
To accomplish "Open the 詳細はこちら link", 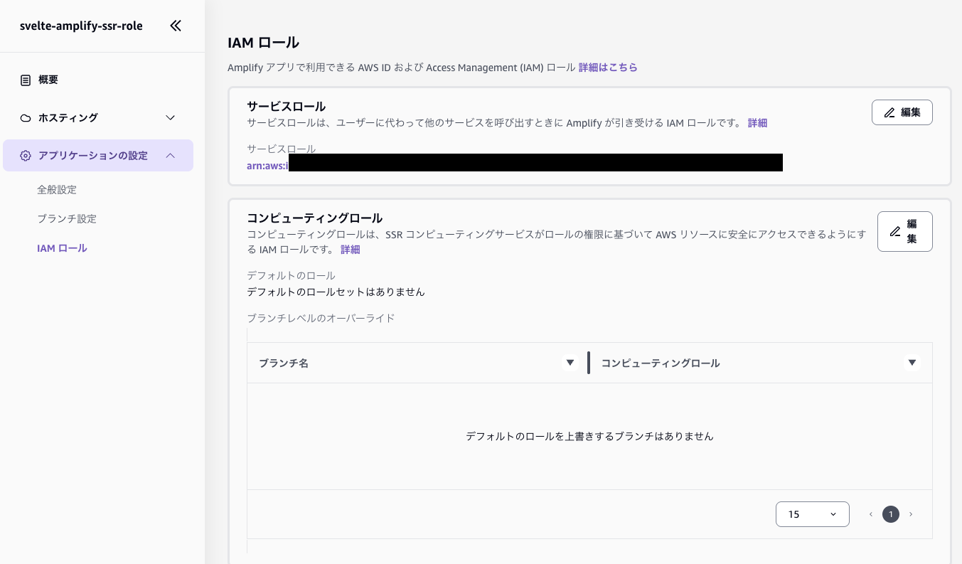I will click(608, 67).
